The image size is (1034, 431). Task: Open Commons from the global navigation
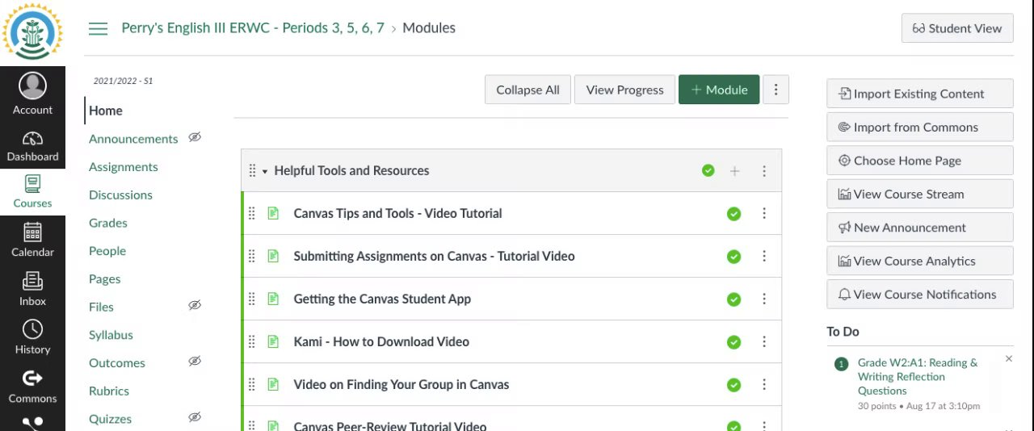pyautogui.click(x=32, y=379)
